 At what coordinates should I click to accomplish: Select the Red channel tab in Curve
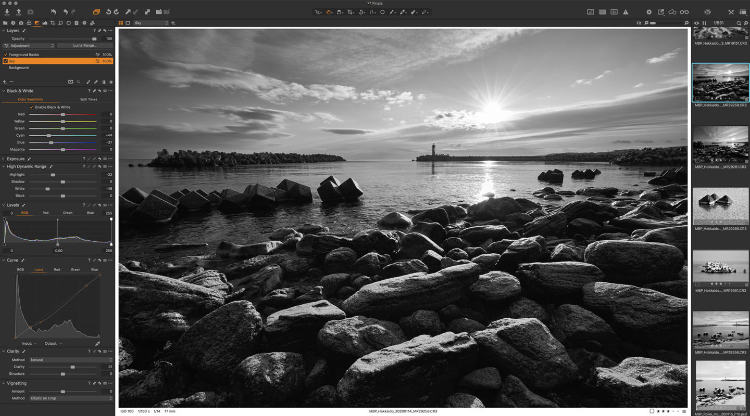coord(57,269)
